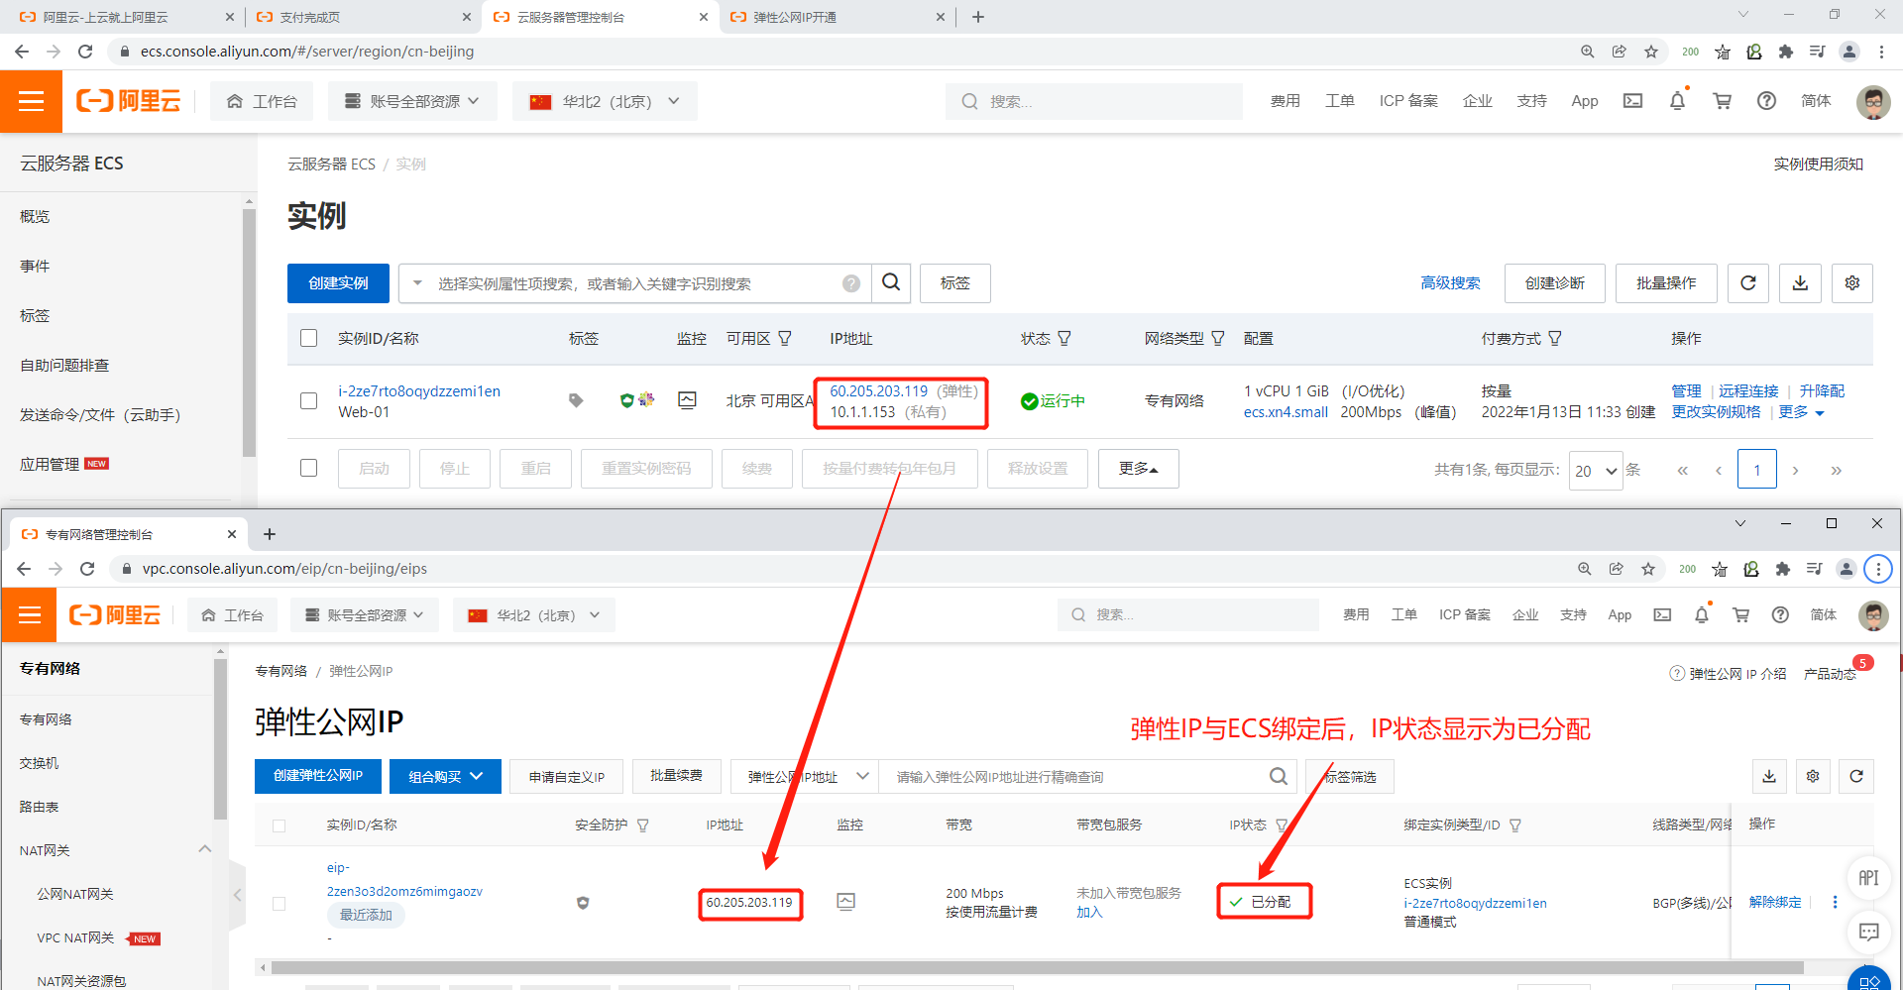Click the 创建弹性公网IP button
The image size is (1903, 990).
[x=318, y=776]
